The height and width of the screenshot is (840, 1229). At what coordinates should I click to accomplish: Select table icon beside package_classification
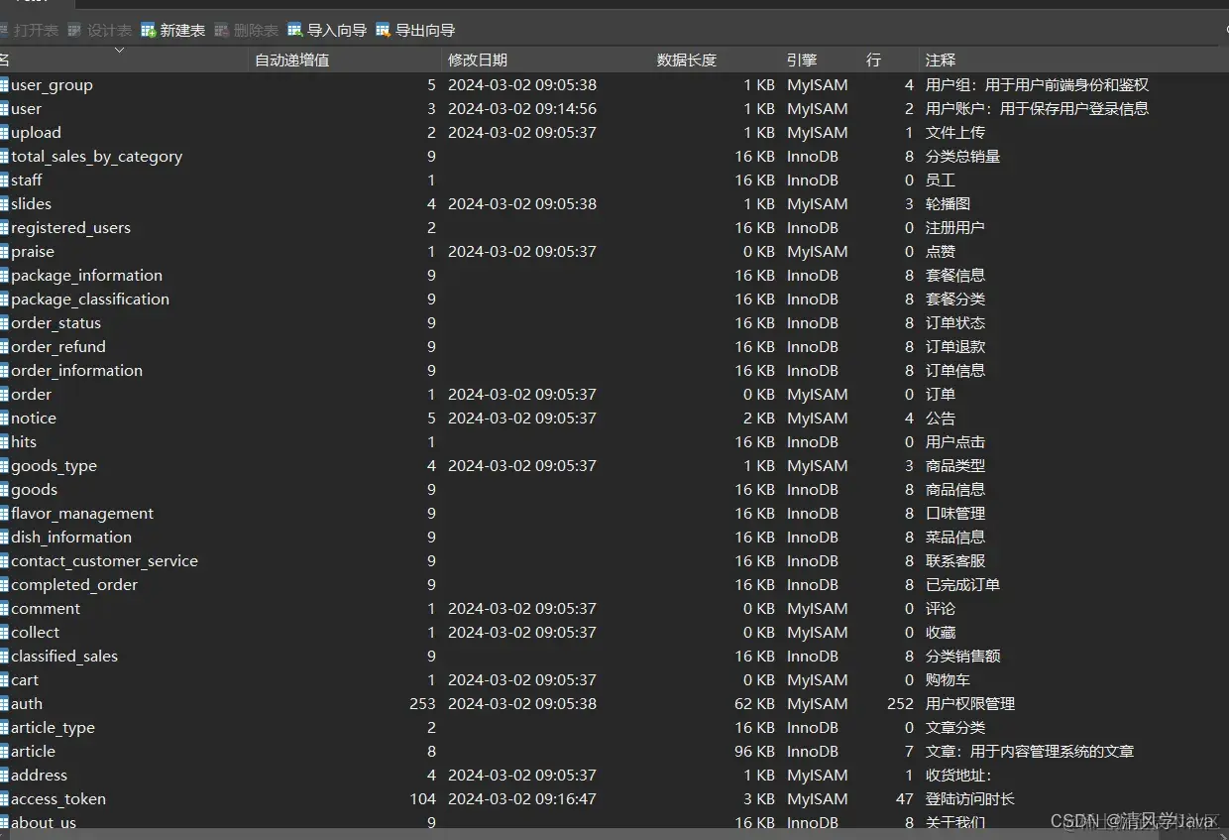pos(4,300)
